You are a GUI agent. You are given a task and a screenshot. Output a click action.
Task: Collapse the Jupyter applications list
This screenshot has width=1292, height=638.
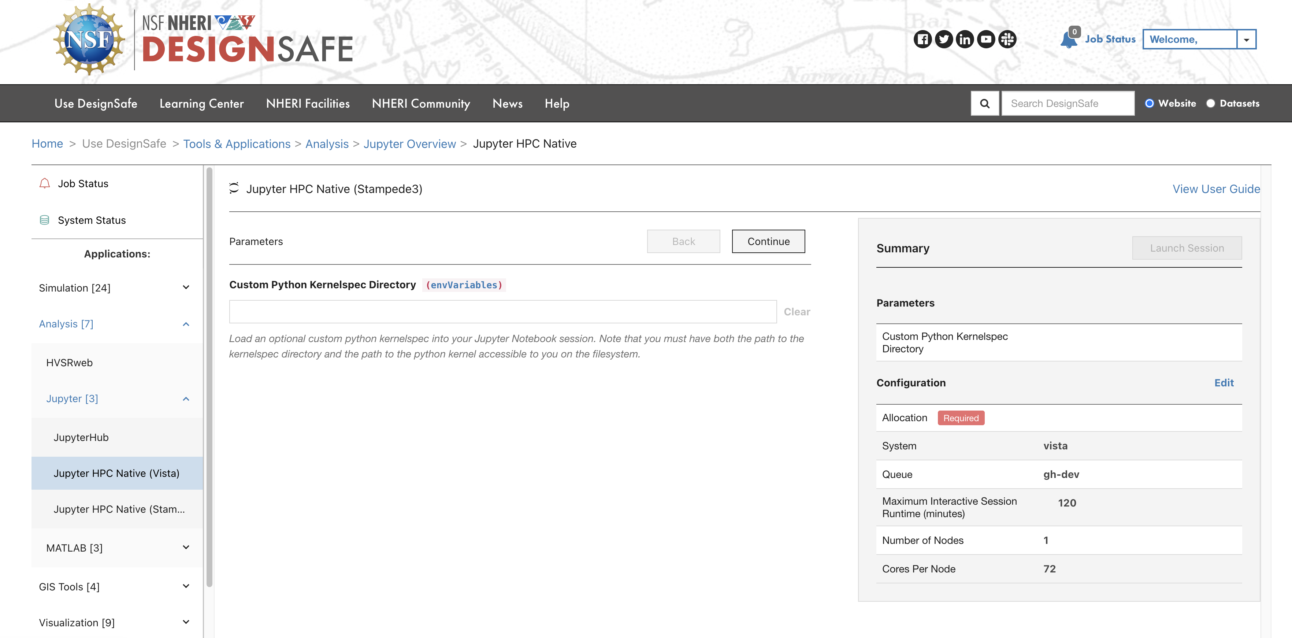pos(186,399)
